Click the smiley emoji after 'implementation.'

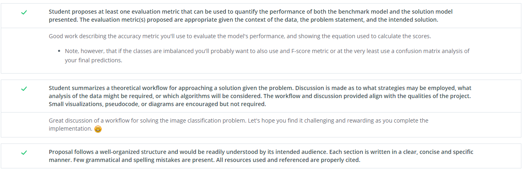tap(98, 129)
